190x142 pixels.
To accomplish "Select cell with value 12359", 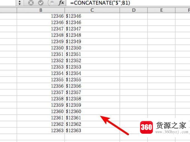I will [x=41, y=105].
